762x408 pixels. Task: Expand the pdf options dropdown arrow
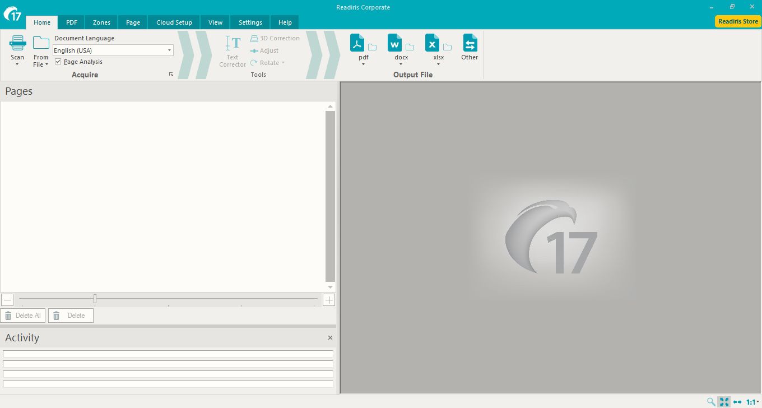[x=363, y=64]
